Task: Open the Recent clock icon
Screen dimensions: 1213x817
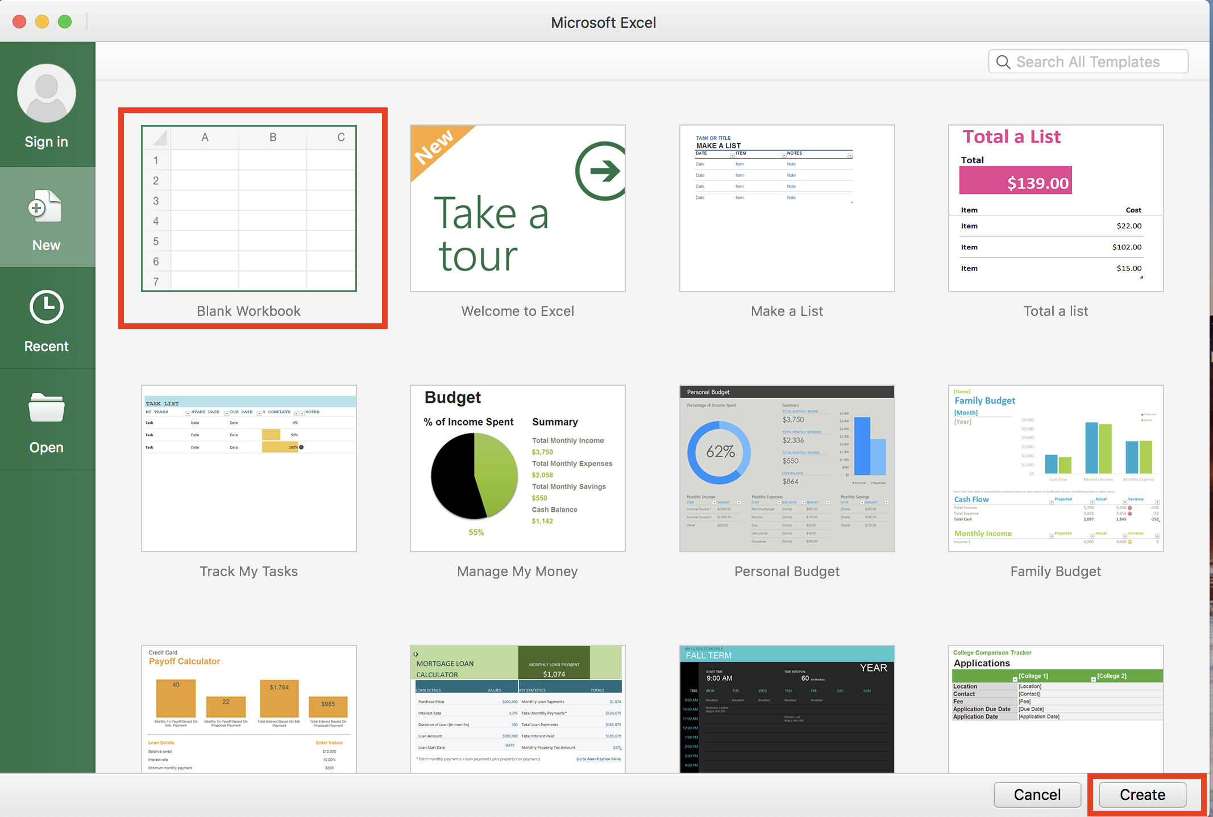Action: click(x=47, y=307)
